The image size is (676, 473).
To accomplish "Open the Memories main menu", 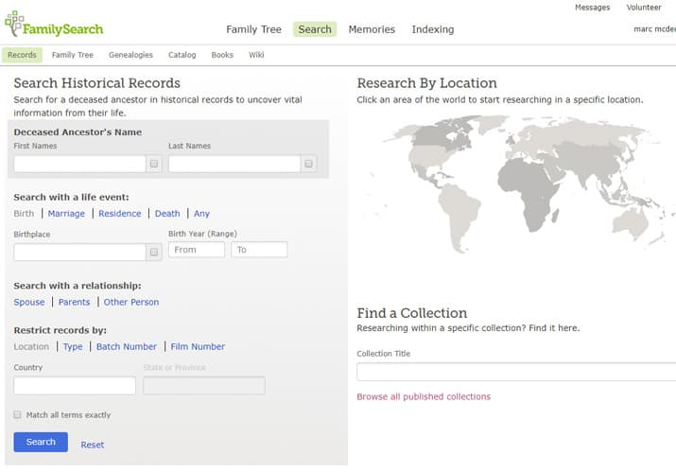I will tap(372, 29).
